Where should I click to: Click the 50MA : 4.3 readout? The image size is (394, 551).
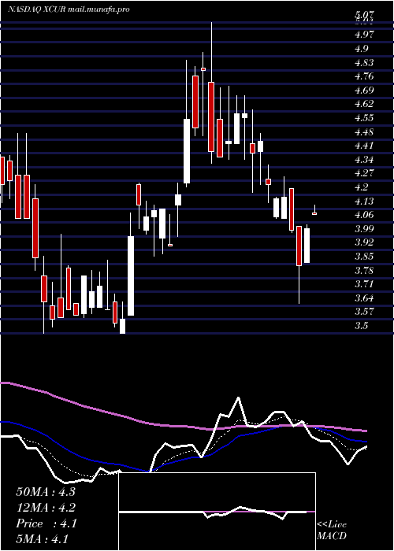(46, 492)
